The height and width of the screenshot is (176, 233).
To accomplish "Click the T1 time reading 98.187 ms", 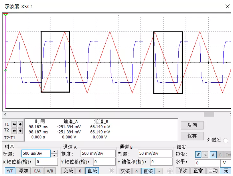I will coord(38,127).
